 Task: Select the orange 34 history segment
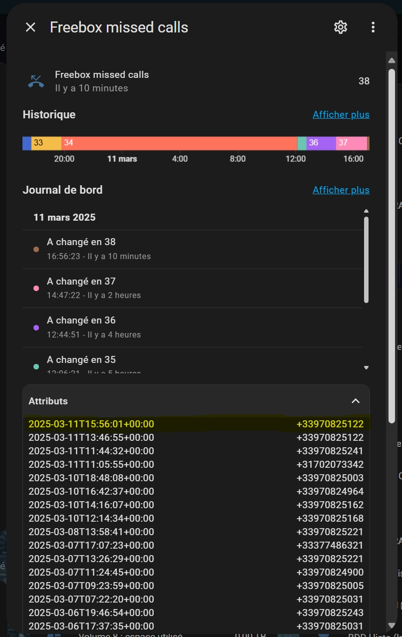pos(179,143)
